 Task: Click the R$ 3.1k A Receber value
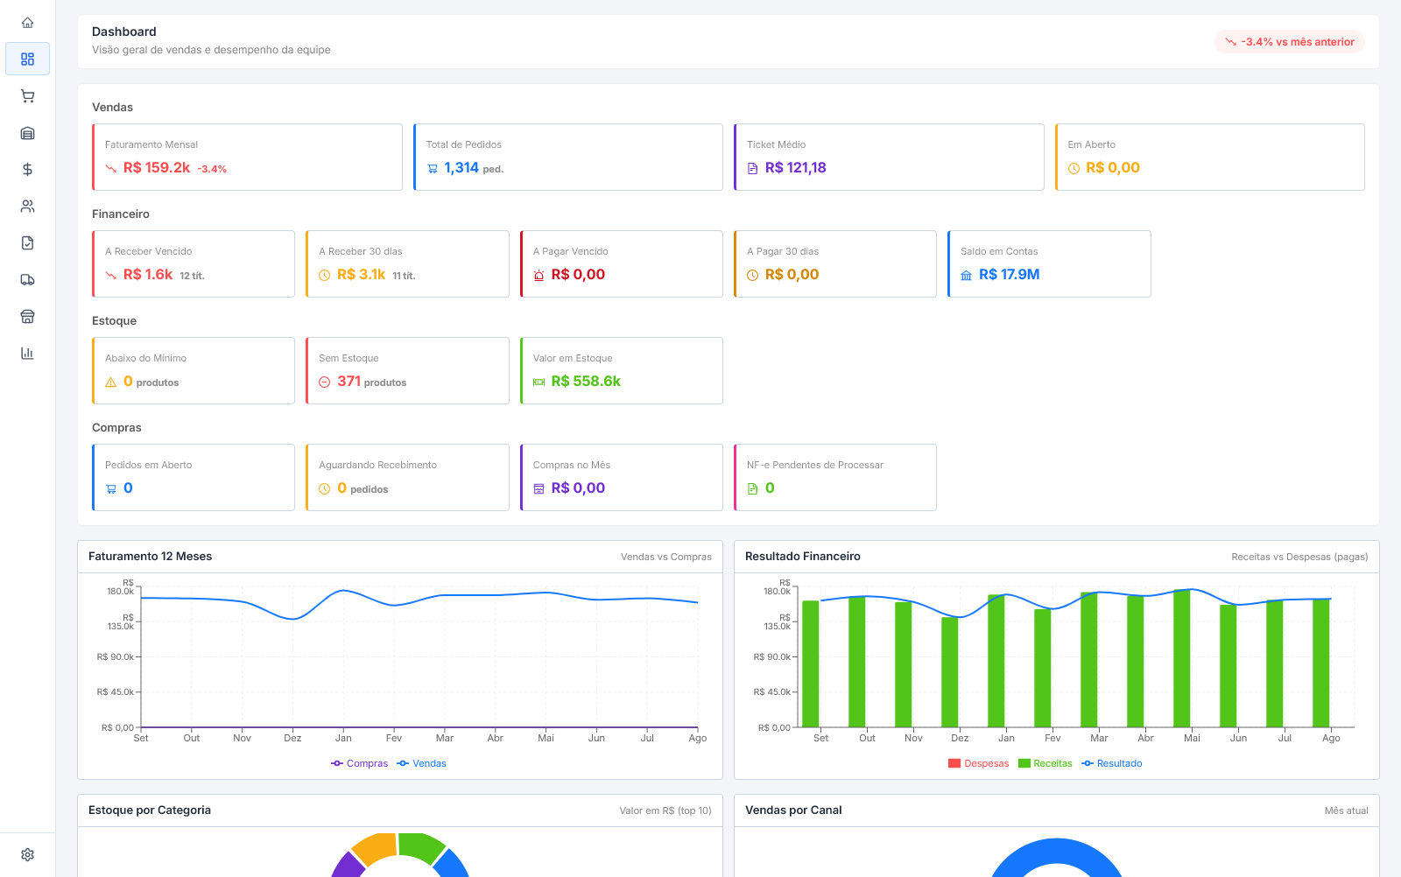pos(362,275)
